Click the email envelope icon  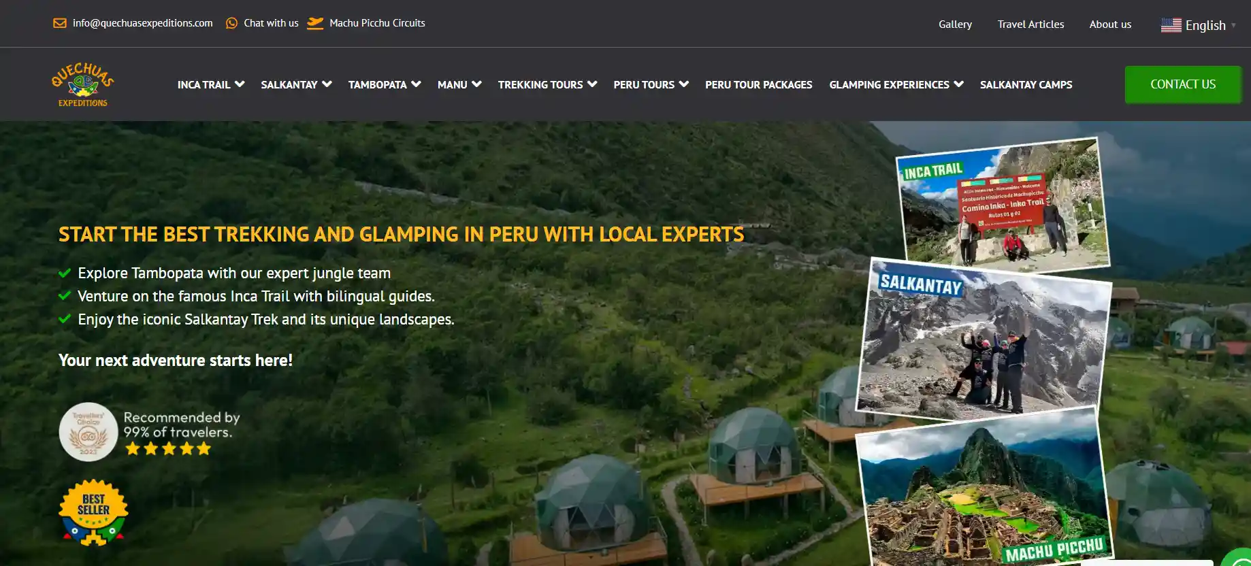click(60, 23)
